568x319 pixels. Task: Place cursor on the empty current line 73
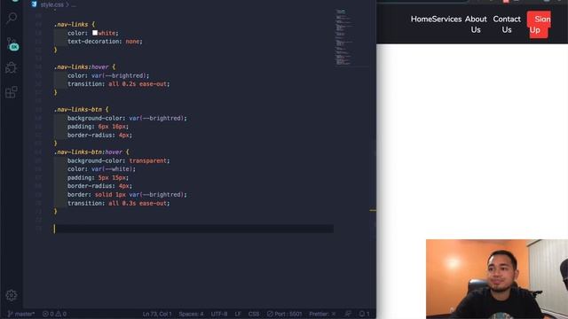193,229
